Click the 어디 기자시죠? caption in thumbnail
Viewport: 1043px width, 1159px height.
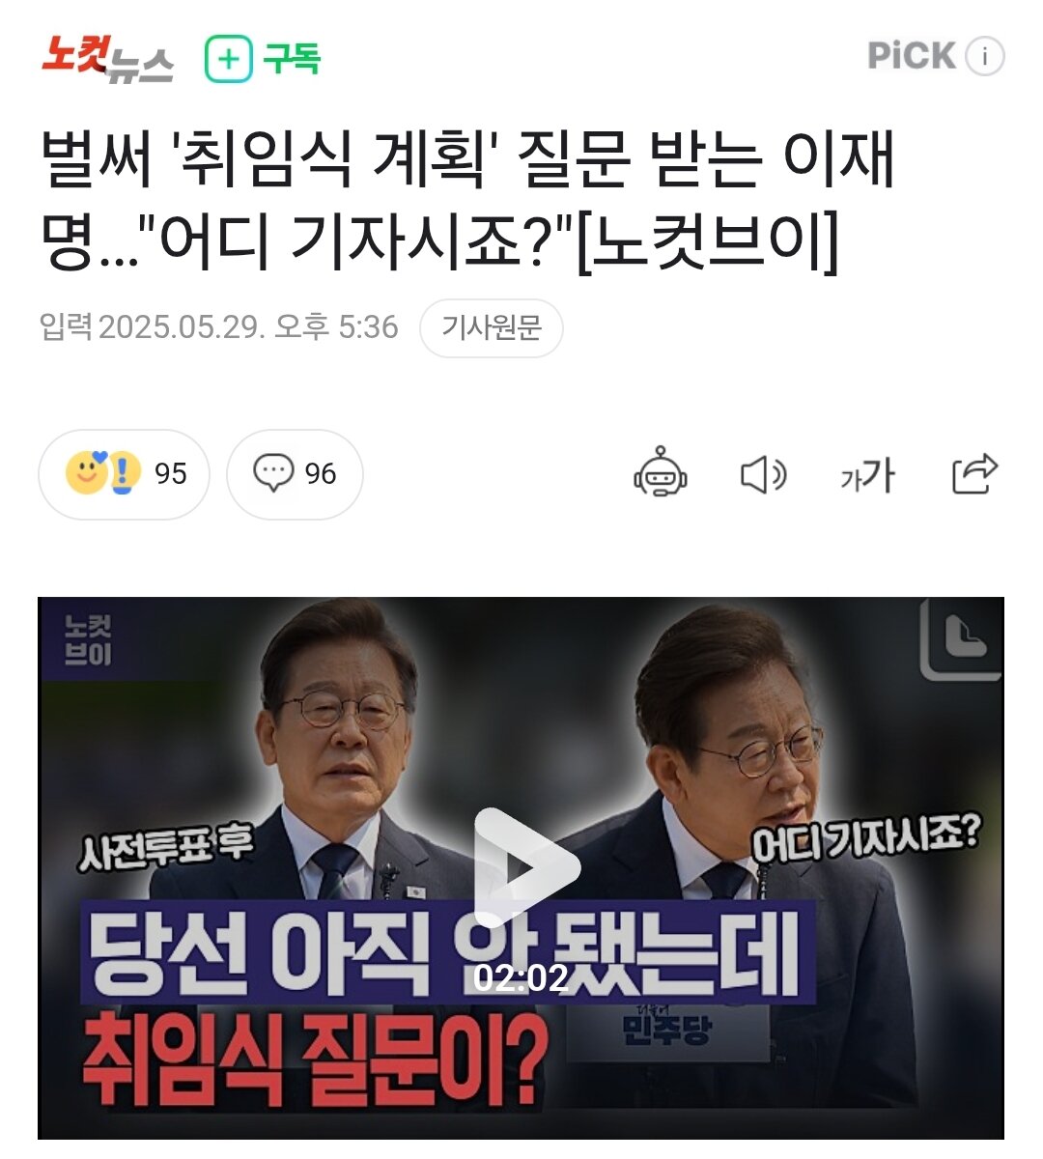[865, 839]
